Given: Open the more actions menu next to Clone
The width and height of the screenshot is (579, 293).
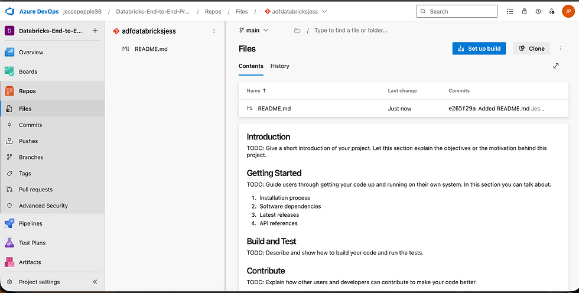Looking at the screenshot, I should point(561,48).
